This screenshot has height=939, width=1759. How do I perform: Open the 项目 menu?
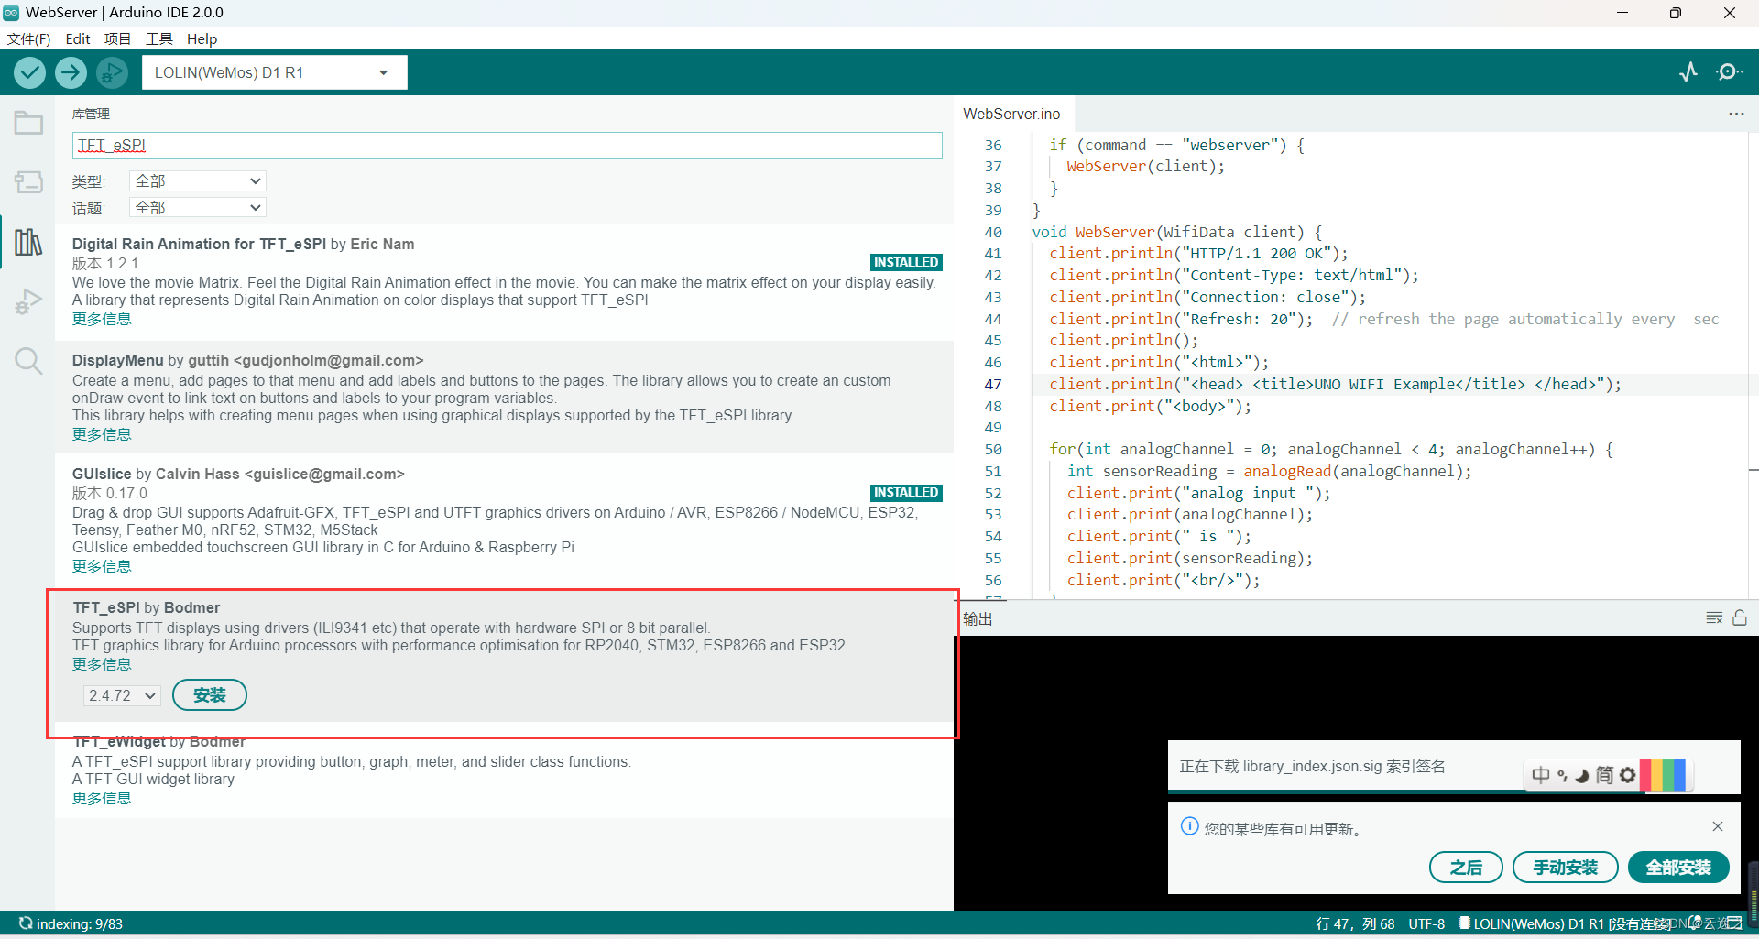pos(117,38)
